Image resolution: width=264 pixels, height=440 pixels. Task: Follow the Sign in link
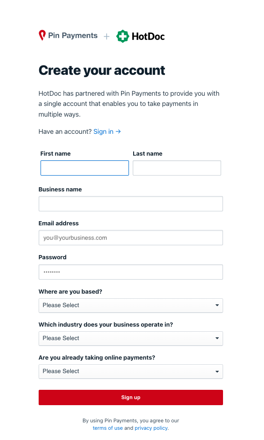(103, 131)
